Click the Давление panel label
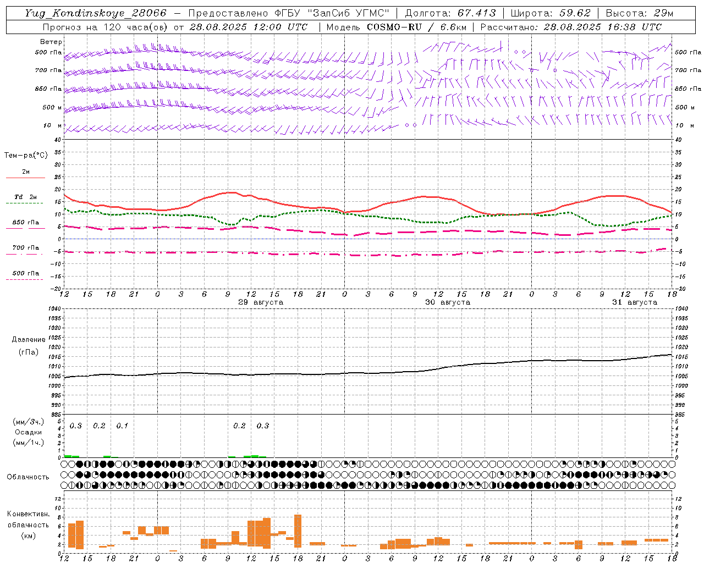Screen dimensions: 704x563 coord(29,340)
